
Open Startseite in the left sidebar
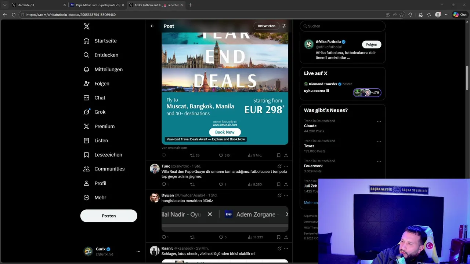pyautogui.click(x=100, y=41)
